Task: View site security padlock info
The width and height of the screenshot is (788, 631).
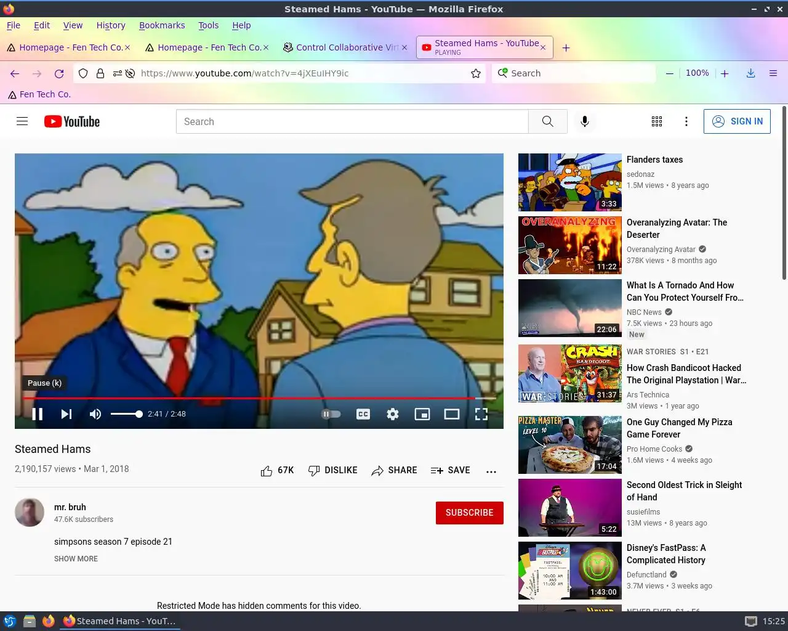Action: (x=100, y=73)
